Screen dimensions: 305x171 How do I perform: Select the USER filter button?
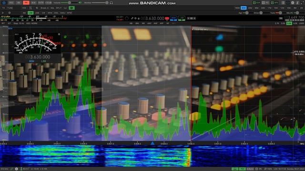click(x=302, y=23)
